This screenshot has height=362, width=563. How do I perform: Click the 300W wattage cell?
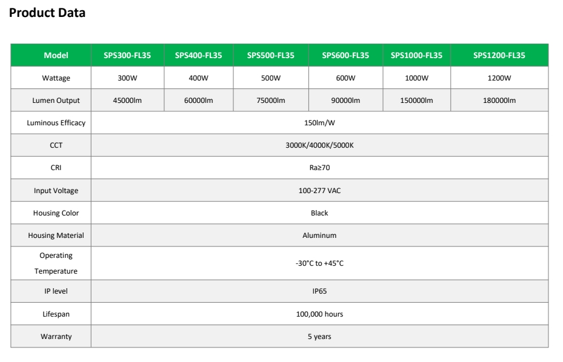pyautogui.click(x=127, y=78)
